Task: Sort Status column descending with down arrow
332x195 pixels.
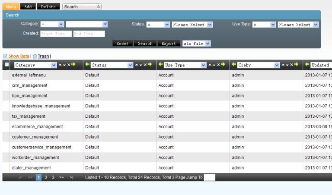Action: (x=141, y=65)
